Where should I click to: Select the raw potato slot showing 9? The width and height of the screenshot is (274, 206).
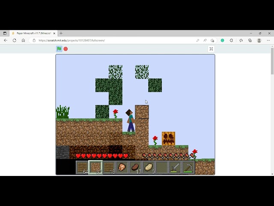(149, 167)
